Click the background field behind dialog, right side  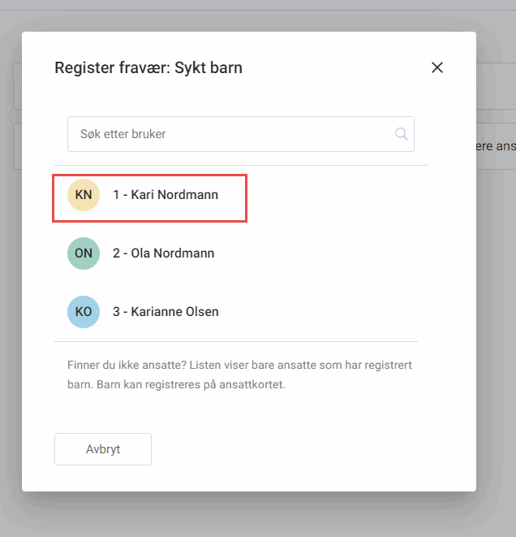495,147
